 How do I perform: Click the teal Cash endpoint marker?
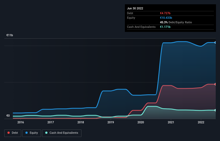click(x=215, y=110)
